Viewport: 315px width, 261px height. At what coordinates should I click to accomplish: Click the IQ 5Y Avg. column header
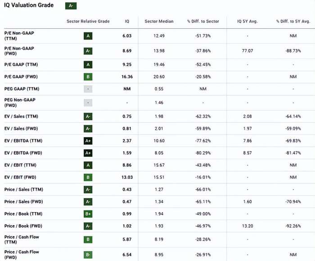point(247,22)
